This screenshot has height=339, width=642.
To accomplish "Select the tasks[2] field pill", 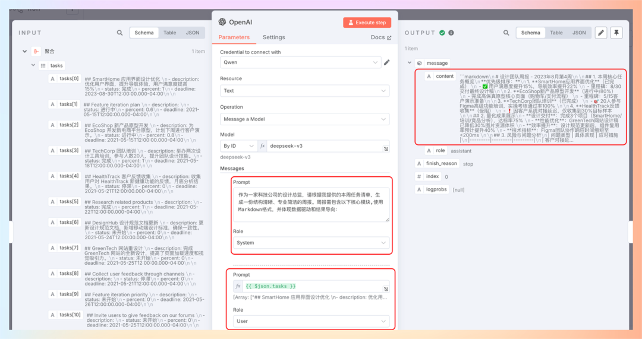I will point(64,125).
